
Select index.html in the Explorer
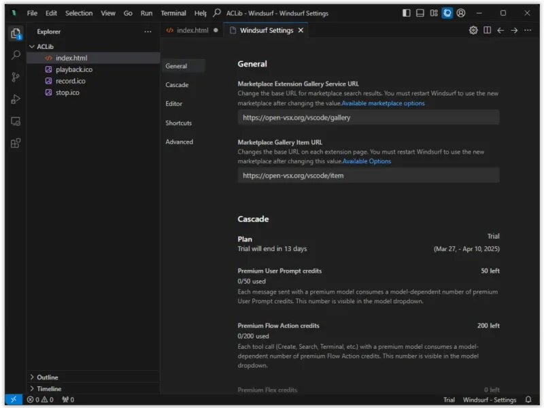click(x=93, y=58)
